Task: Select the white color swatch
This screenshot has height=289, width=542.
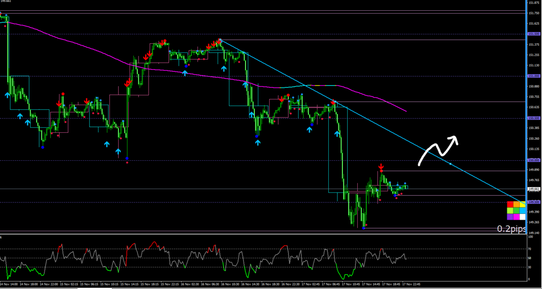Action: point(523,217)
